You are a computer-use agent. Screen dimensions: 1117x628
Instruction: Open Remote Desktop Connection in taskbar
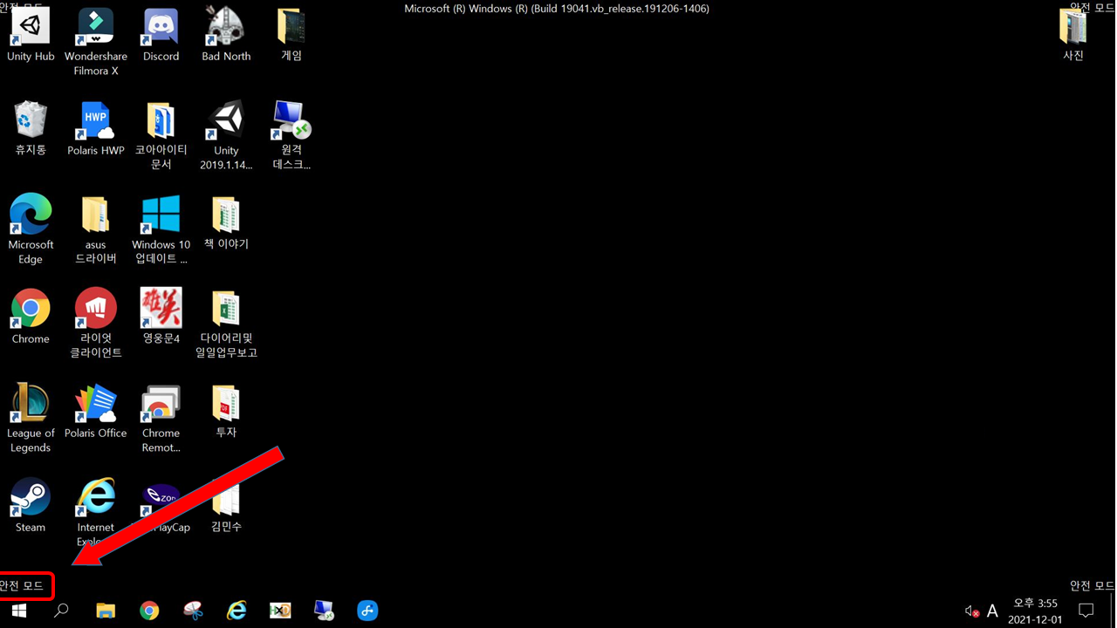click(324, 611)
